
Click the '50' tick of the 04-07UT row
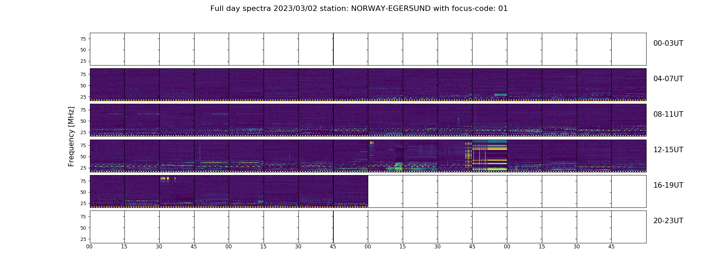pyautogui.click(x=83, y=86)
